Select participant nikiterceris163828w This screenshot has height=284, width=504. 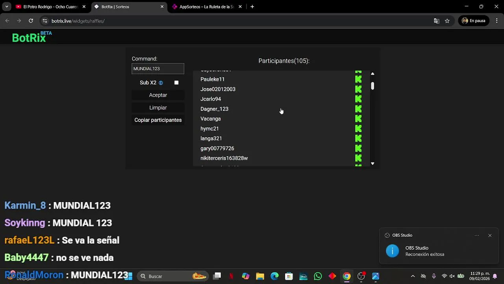click(x=224, y=158)
